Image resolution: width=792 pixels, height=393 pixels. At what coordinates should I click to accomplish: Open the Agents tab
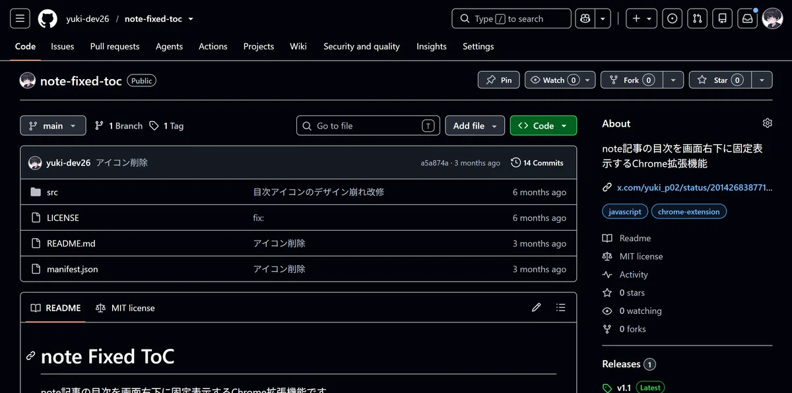(x=169, y=46)
